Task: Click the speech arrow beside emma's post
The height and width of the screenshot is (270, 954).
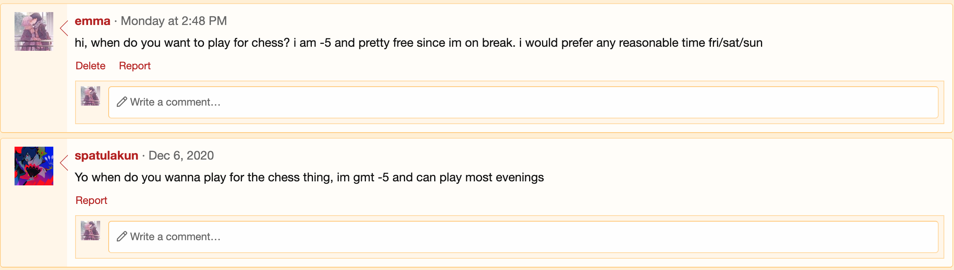Action: (64, 28)
